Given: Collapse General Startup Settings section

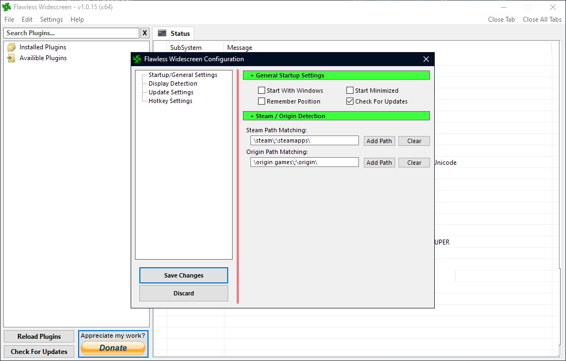Looking at the screenshot, I should 336,75.
